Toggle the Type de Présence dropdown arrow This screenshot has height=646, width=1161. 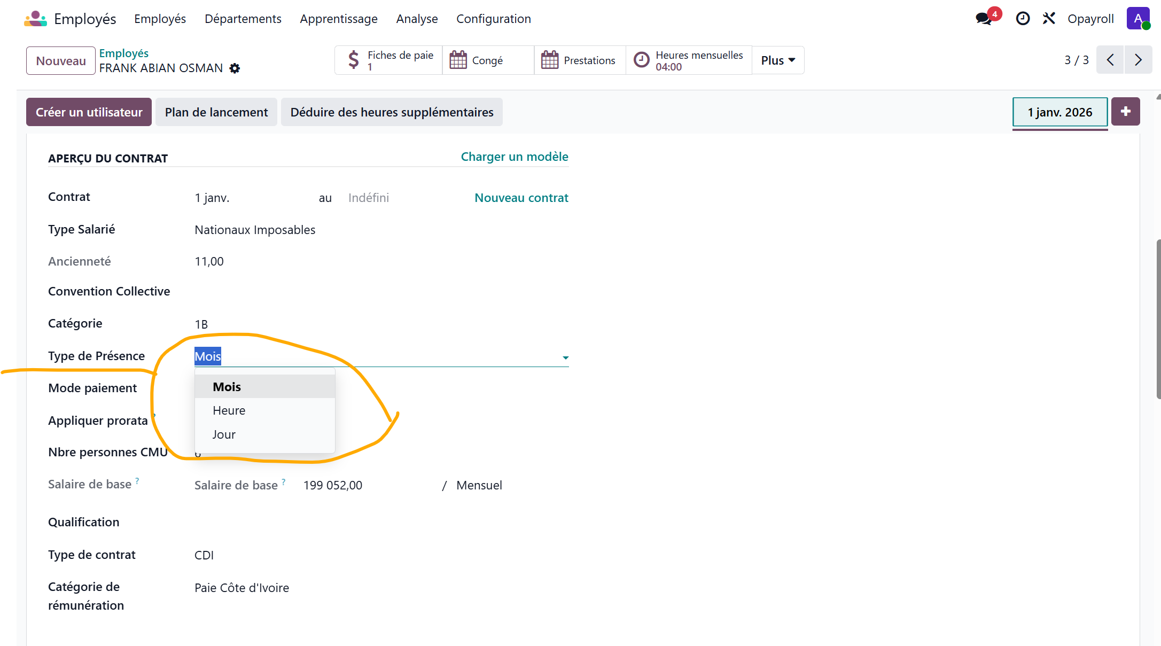(x=565, y=357)
